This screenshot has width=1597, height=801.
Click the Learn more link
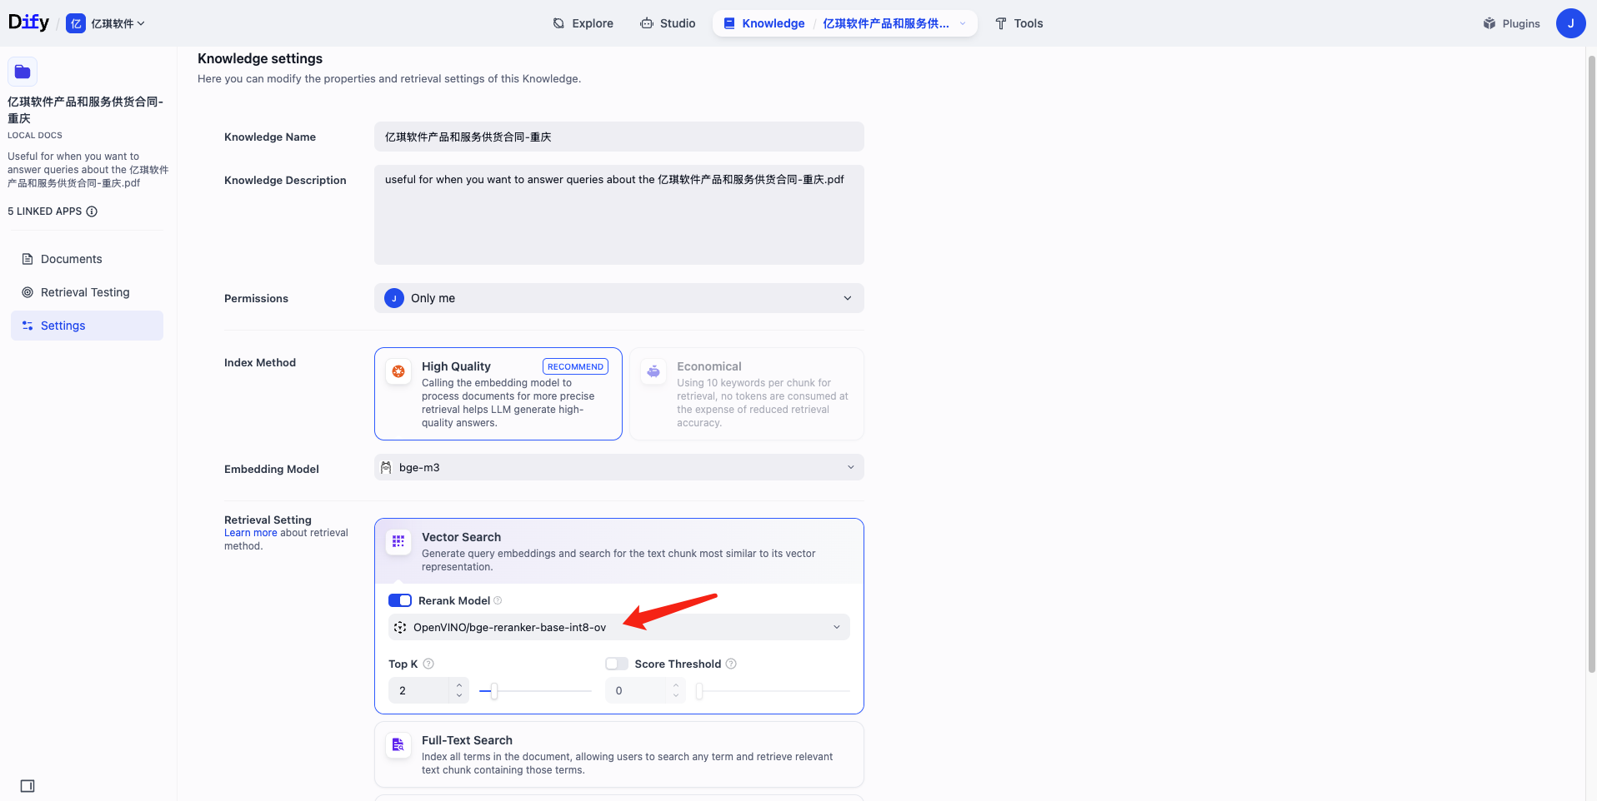point(250,533)
